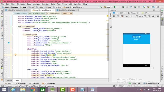Click the LinearLayout root breadcrumb
Image resolution: width=164 pixels, height=92 pixels.
pyautogui.click(x=20, y=13)
